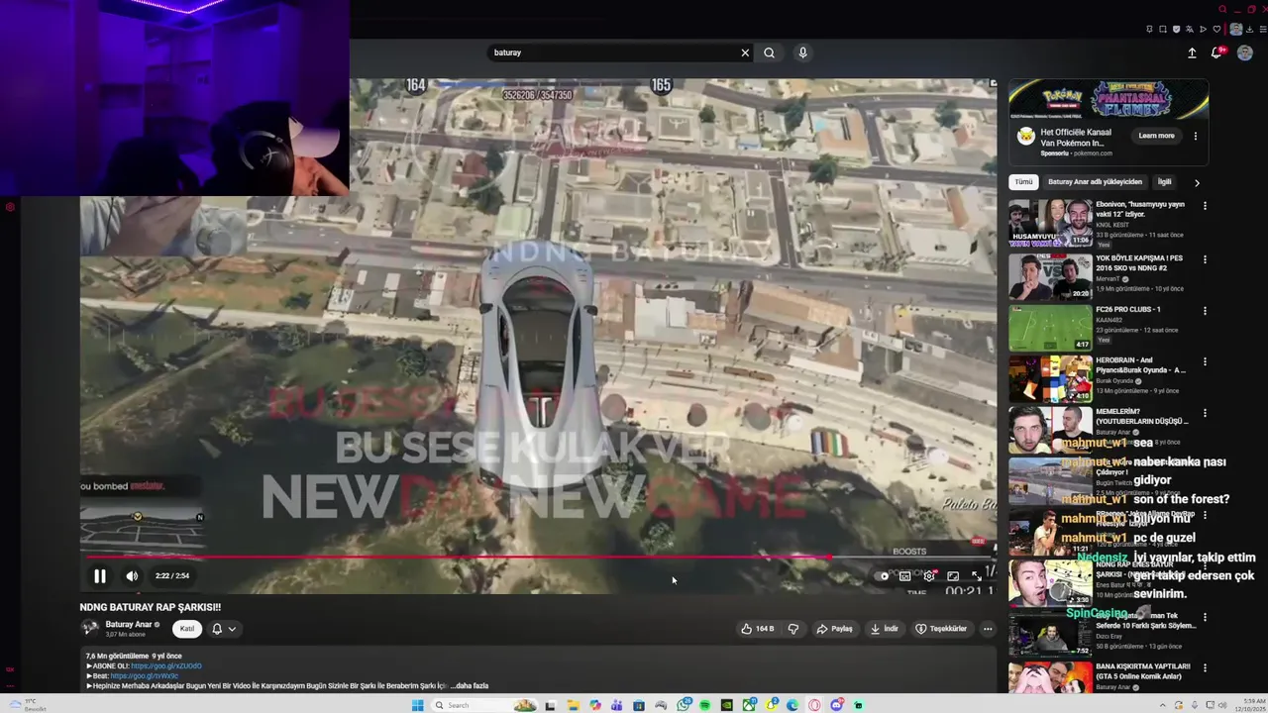Open the taskbar clock and date
Screen dimensions: 1268x713
(1250, 705)
